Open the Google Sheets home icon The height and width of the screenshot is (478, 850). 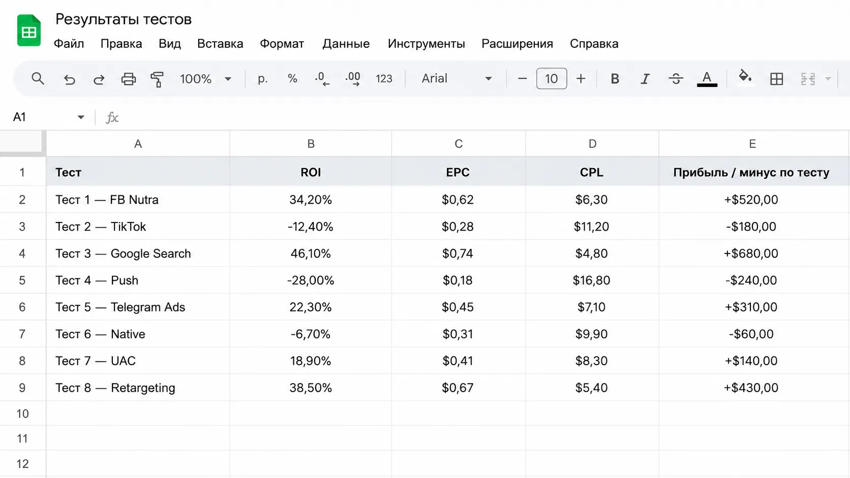pos(29,30)
